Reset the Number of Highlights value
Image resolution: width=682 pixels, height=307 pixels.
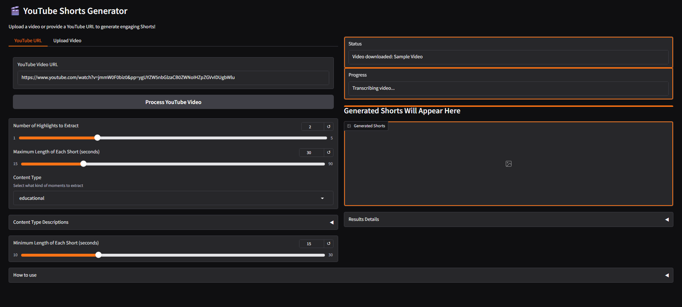tap(328, 127)
